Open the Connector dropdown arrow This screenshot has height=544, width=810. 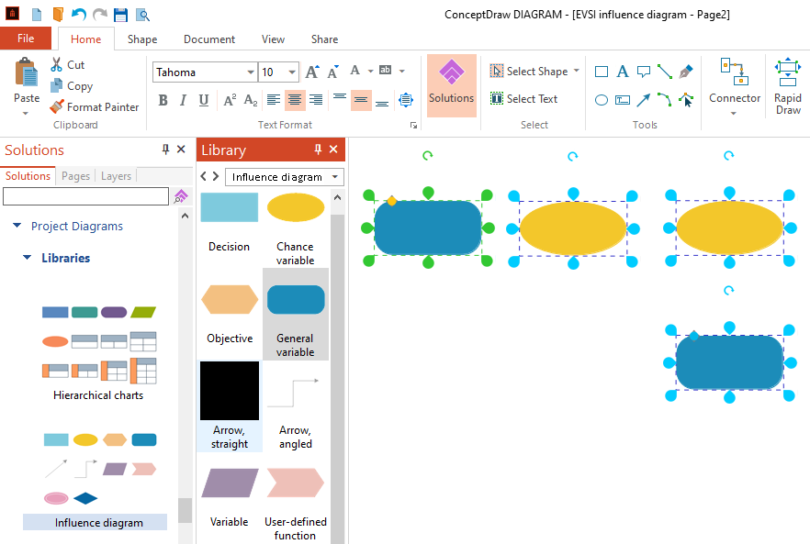point(734,113)
